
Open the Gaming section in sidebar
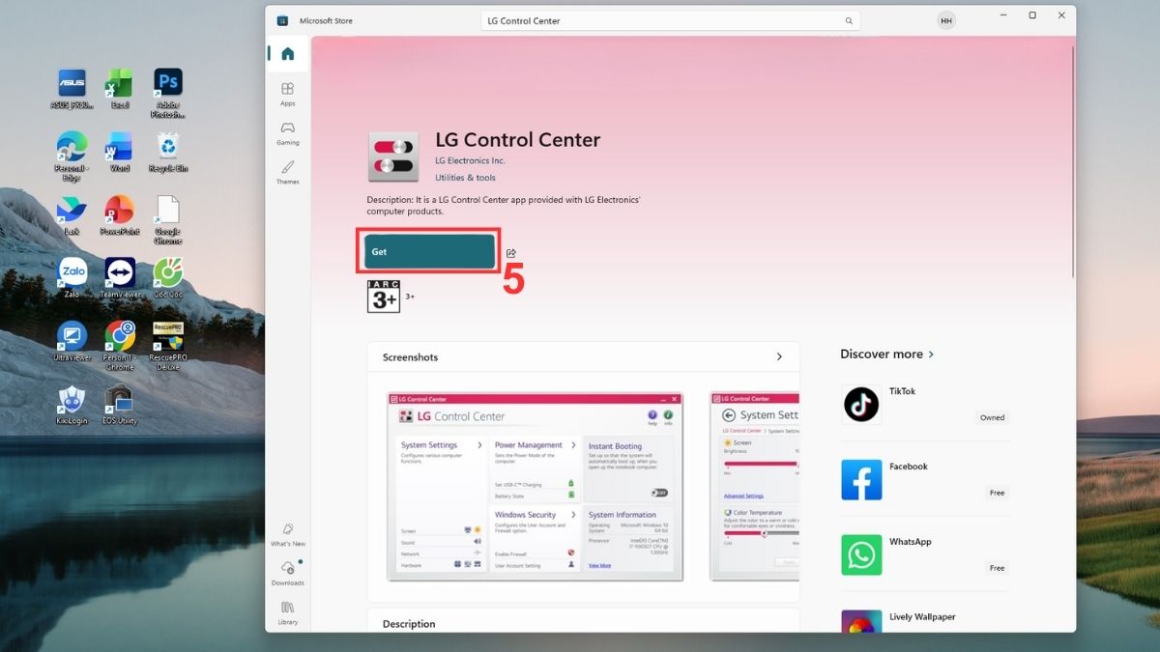288,133
